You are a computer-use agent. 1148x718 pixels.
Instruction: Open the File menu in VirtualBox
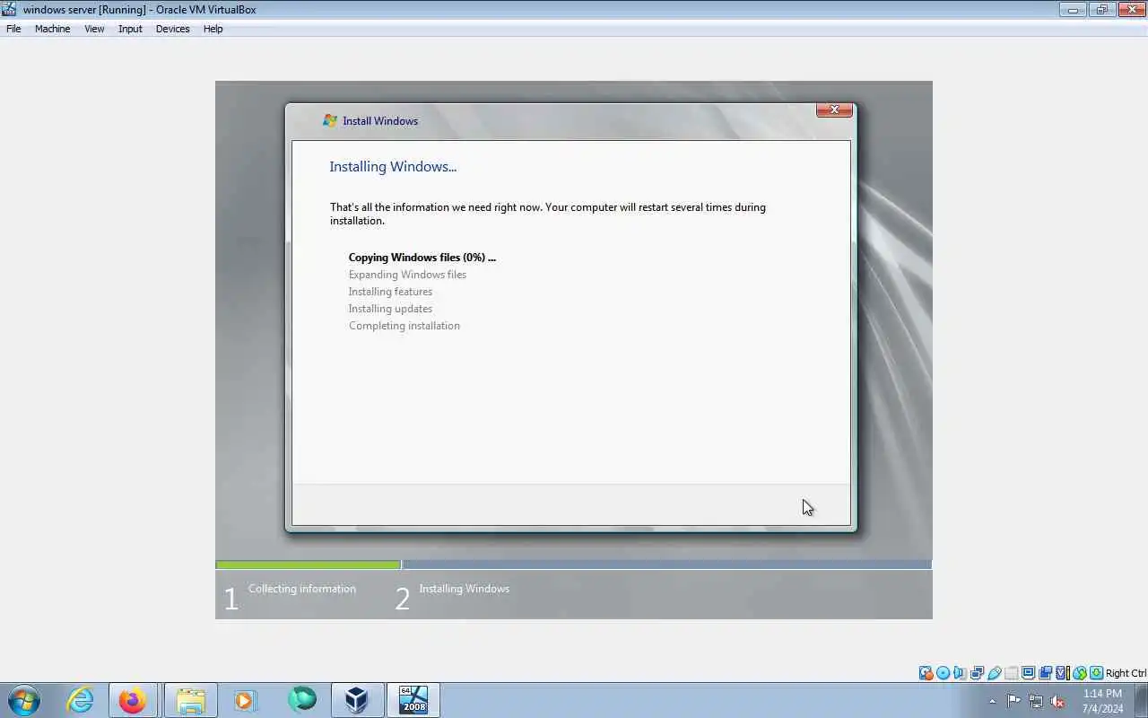(13, 29)
